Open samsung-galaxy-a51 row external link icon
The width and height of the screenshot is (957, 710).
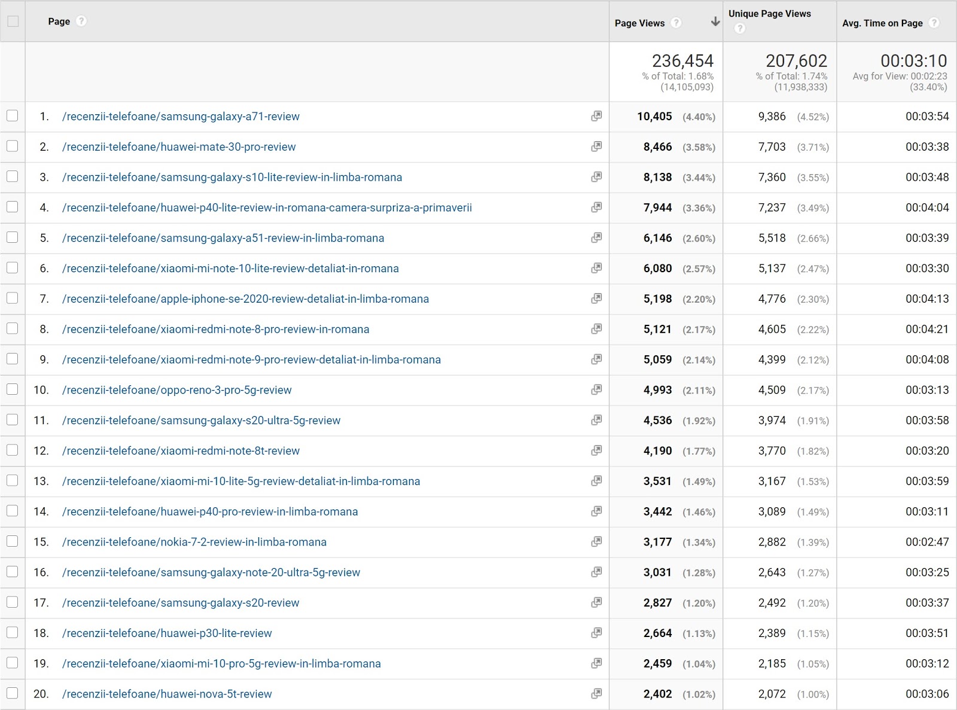click(x=596, y=237)
